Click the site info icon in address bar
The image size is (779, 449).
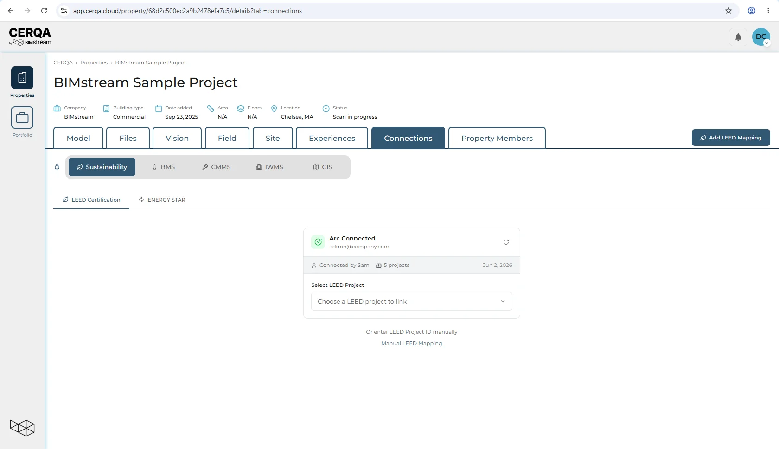pos(64,11)
